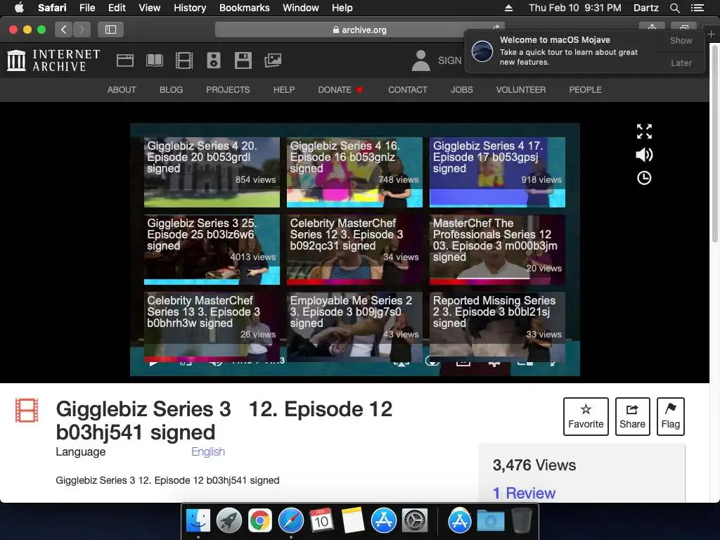Click the PROJECTS link
This screenshot has height=540, width=720.
[x=228, y=89]
